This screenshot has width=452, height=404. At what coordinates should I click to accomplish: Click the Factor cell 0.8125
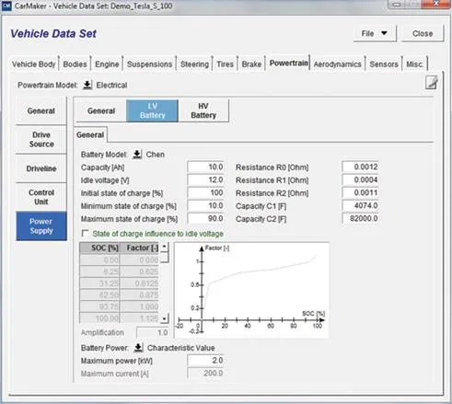pos(139,283)
